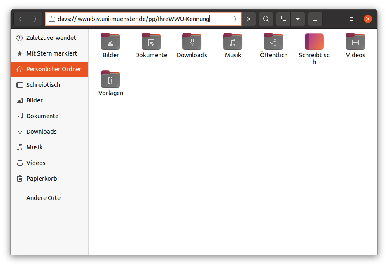The image size is (388, 267).
Task: Toggle the list view button
Action: coord(283,19)
